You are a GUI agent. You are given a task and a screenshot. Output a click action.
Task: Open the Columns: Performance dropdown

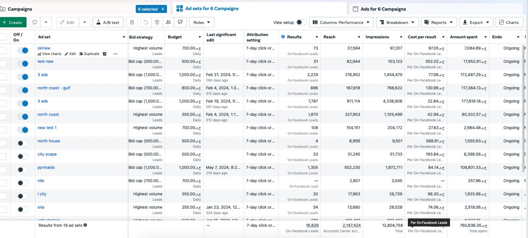tap(341, 22)
